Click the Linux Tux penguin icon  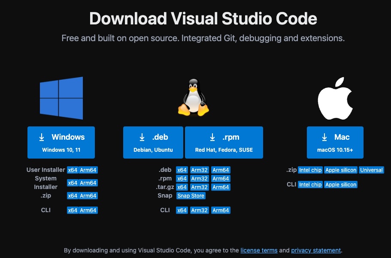[x=193, y=98]
